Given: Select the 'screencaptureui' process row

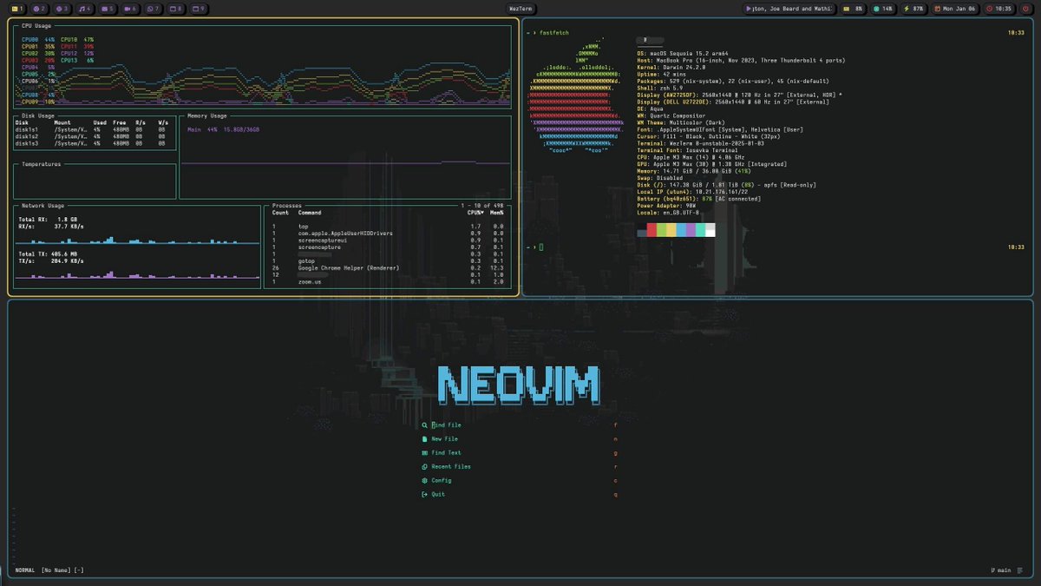Looking at the screenshot, I should pyautogui.click(x=388, y=240).
